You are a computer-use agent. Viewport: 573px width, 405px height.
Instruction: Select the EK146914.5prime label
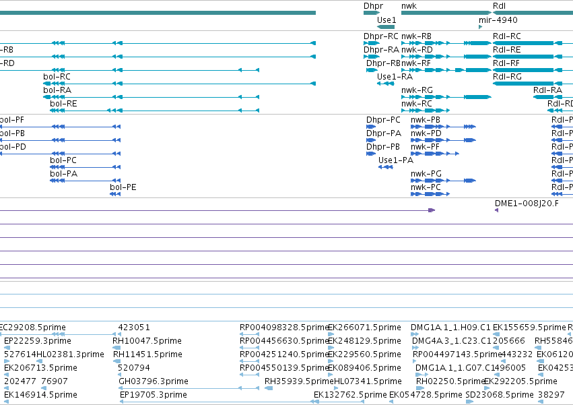coord(40,395)
